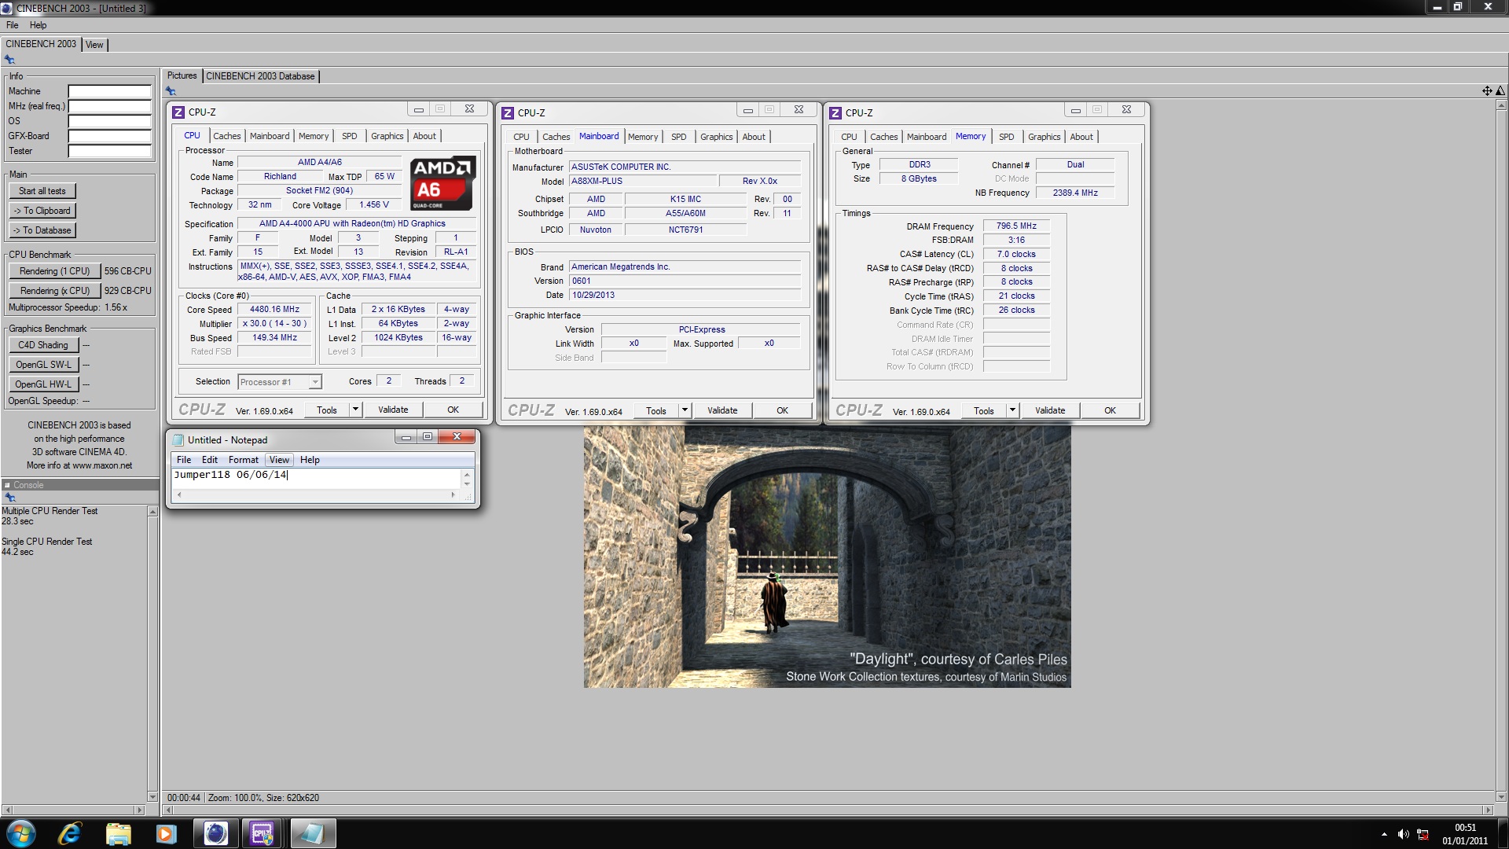Click the OS input field
Image resolution: width=1509 pixels, height=849 pixels.
(x=109, y=121)
